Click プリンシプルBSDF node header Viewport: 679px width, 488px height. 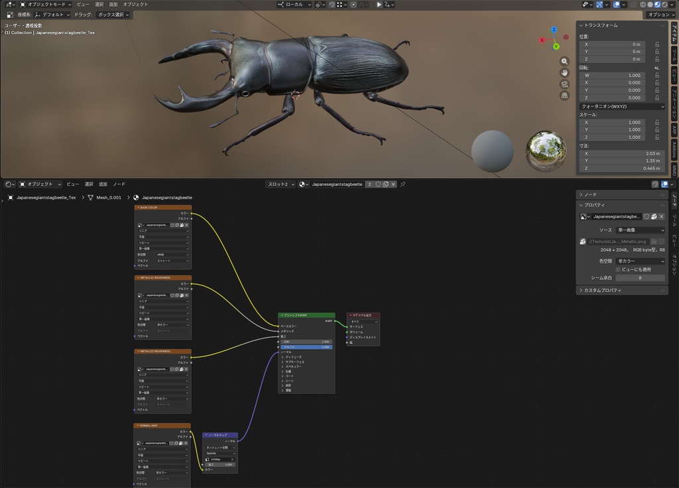pyautogui.click(x=306, y=315)
